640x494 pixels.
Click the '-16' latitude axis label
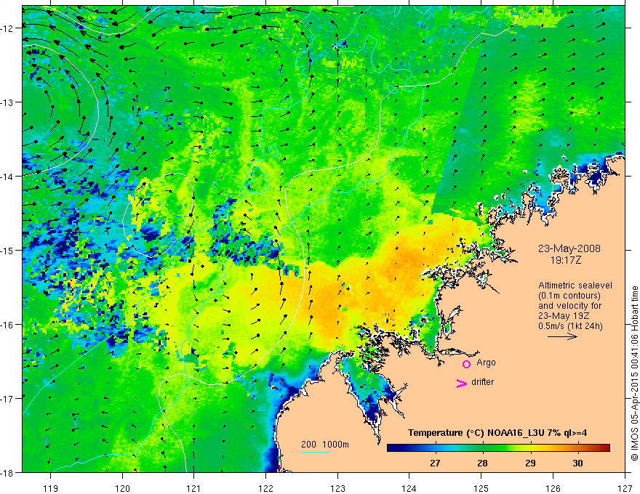(x=8, y=325)
